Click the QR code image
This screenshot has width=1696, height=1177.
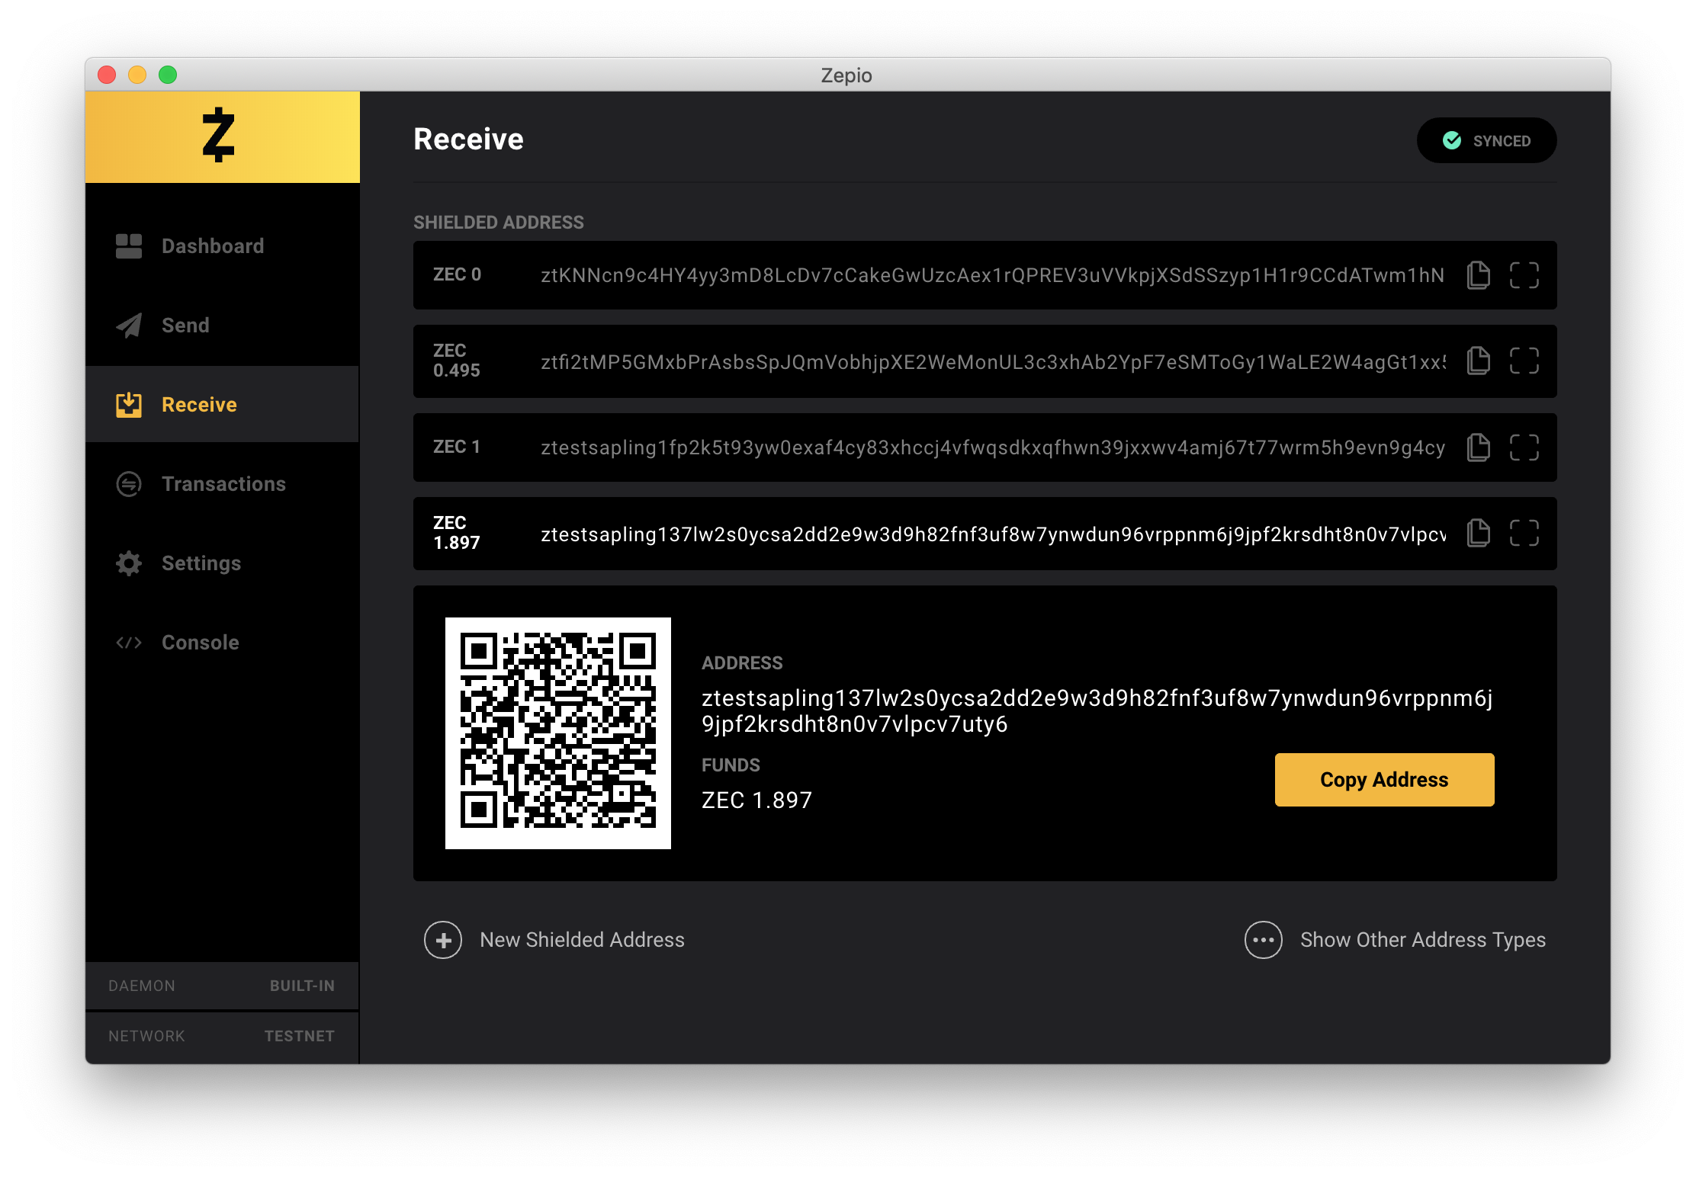pos(557,733)
